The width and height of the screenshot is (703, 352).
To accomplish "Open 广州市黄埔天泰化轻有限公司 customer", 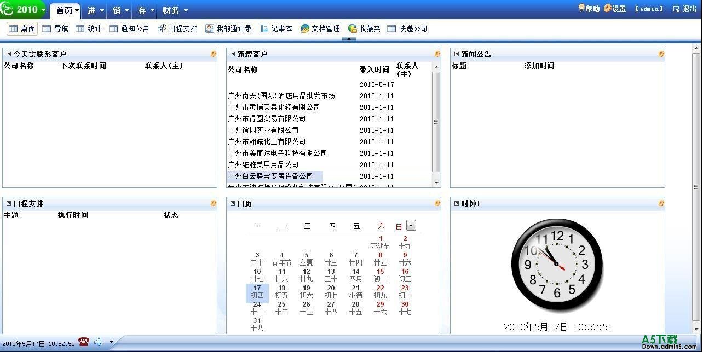I will point(274,107).
